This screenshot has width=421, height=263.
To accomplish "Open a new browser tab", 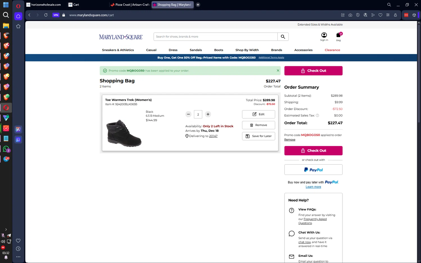I will (x=198, y=5).
